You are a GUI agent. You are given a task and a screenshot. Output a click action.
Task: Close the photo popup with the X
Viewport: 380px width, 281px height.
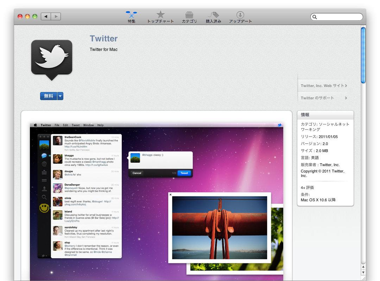pyautogui.click(x=170, y=195)
